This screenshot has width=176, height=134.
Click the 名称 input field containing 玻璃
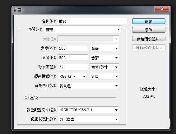[92, 21]
